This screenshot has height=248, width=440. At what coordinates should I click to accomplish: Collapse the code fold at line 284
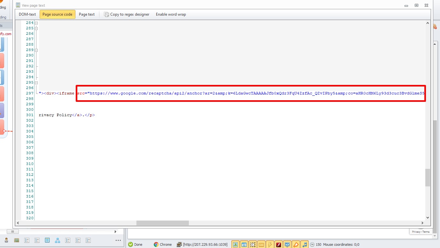tap(36, 23)
